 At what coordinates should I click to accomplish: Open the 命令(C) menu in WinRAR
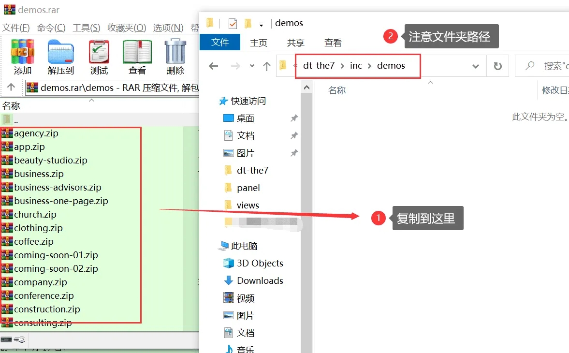point(51,28)
